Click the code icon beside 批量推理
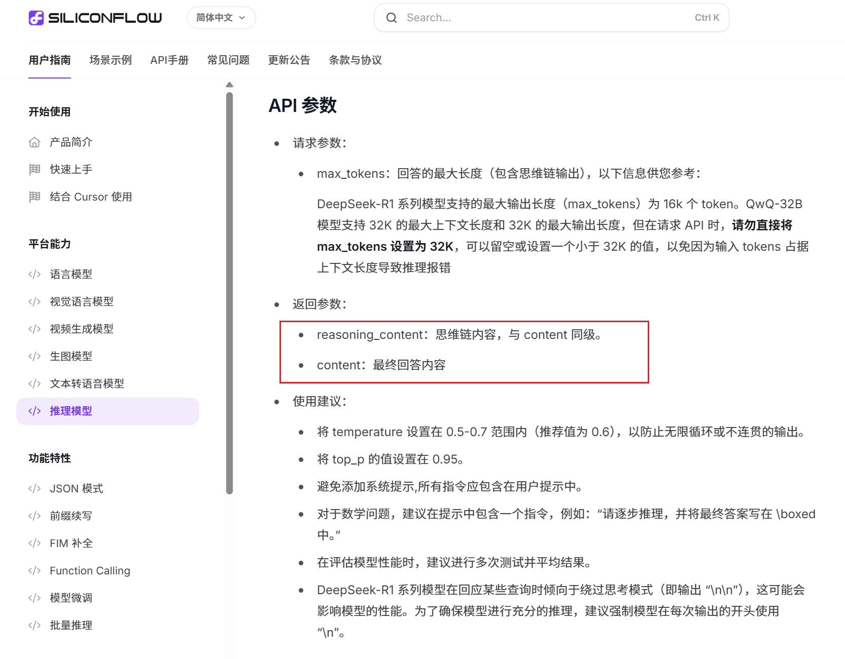This screenshot has width=845, height=659. point(34,626)
